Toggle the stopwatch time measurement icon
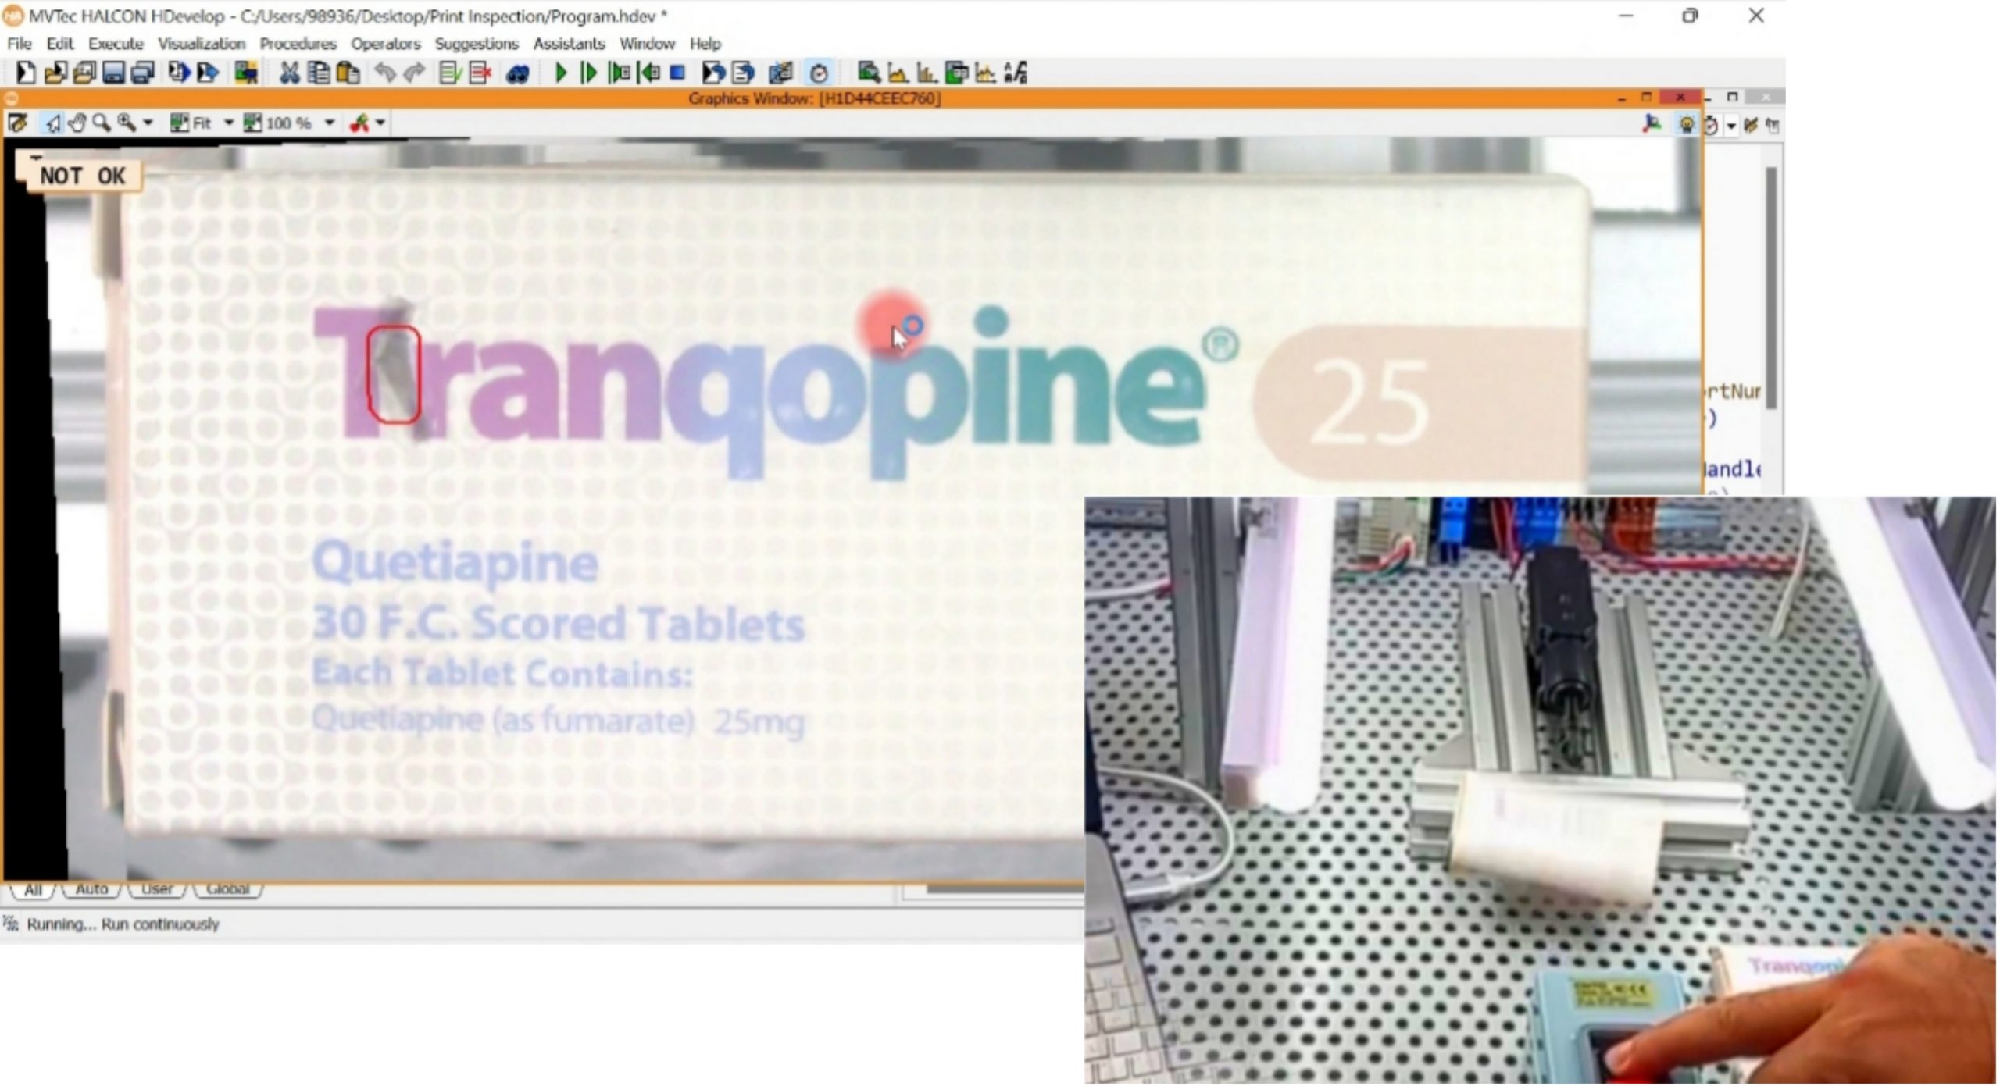This screenshot has height=1086, width=2000. (x=819, y=73)
